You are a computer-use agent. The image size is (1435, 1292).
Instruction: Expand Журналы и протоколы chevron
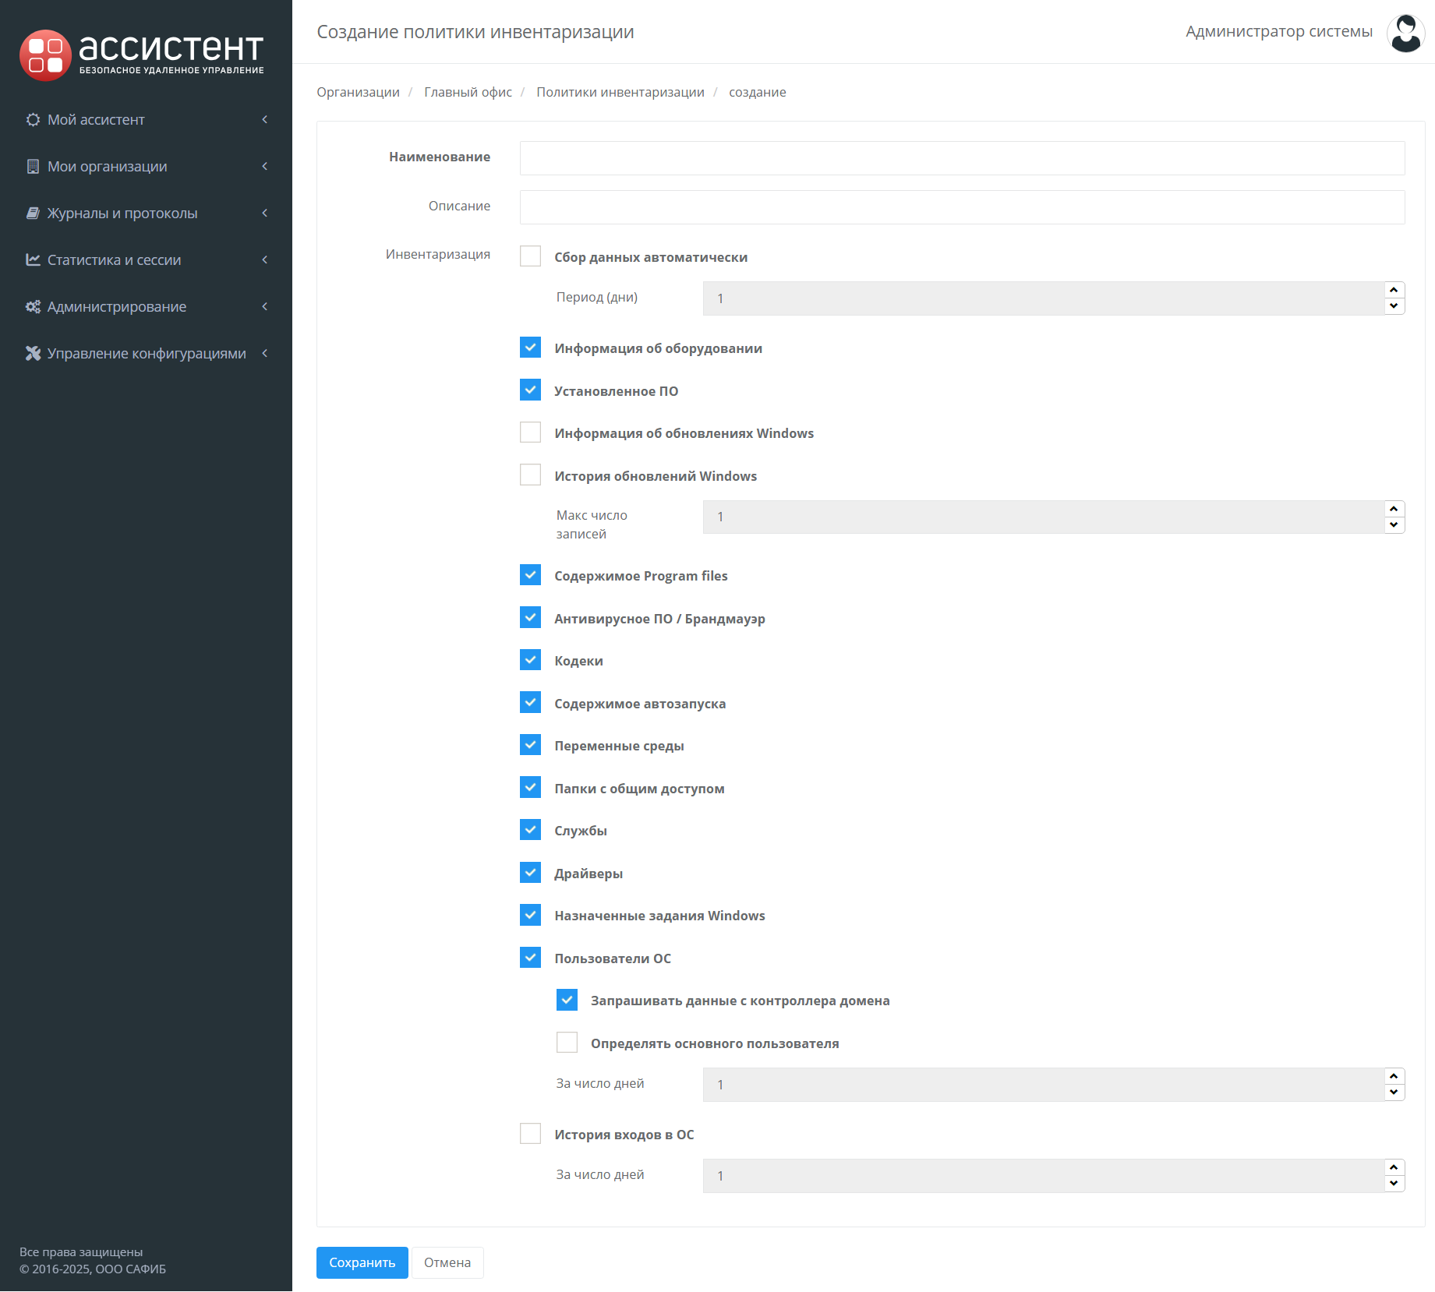pyautogui.click(x=265, y=214)
